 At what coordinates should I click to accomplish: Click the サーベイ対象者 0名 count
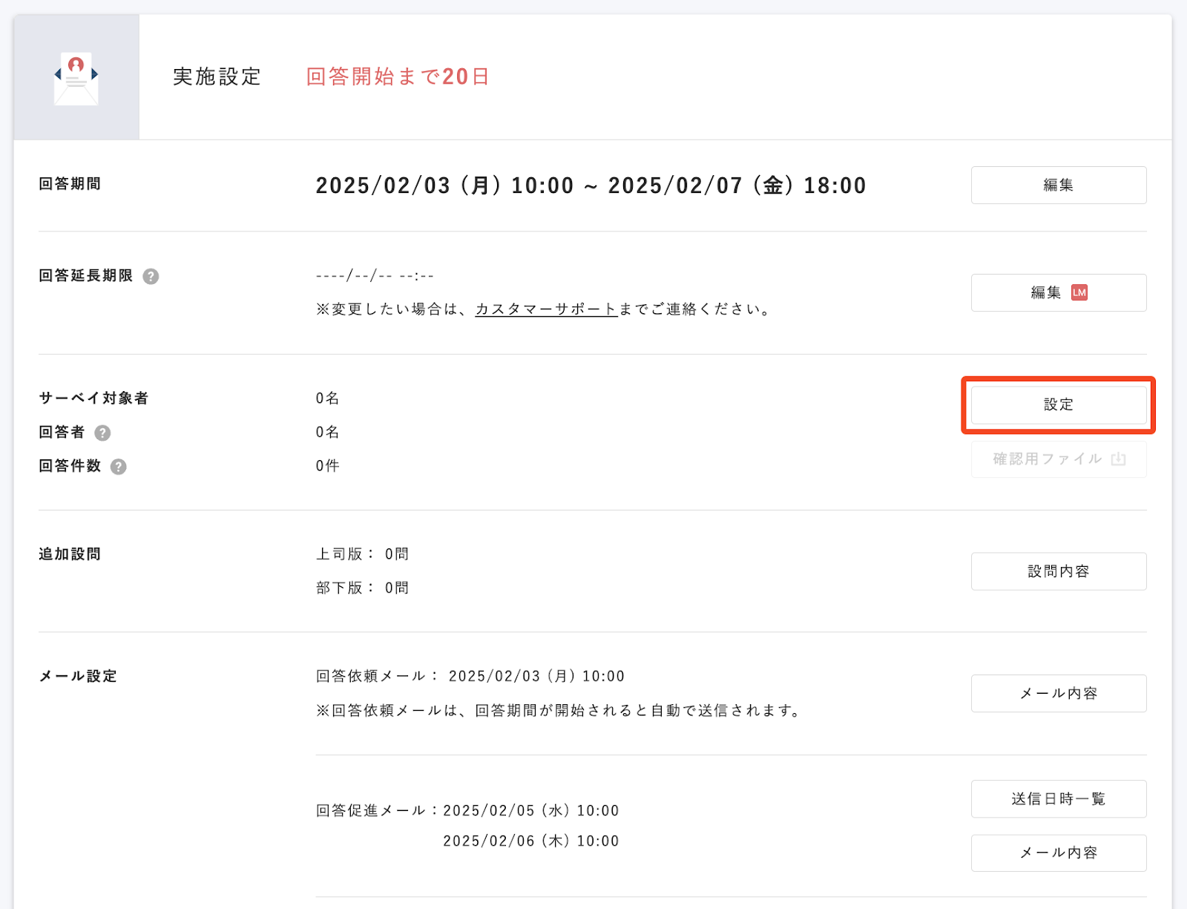pos(327,398)
